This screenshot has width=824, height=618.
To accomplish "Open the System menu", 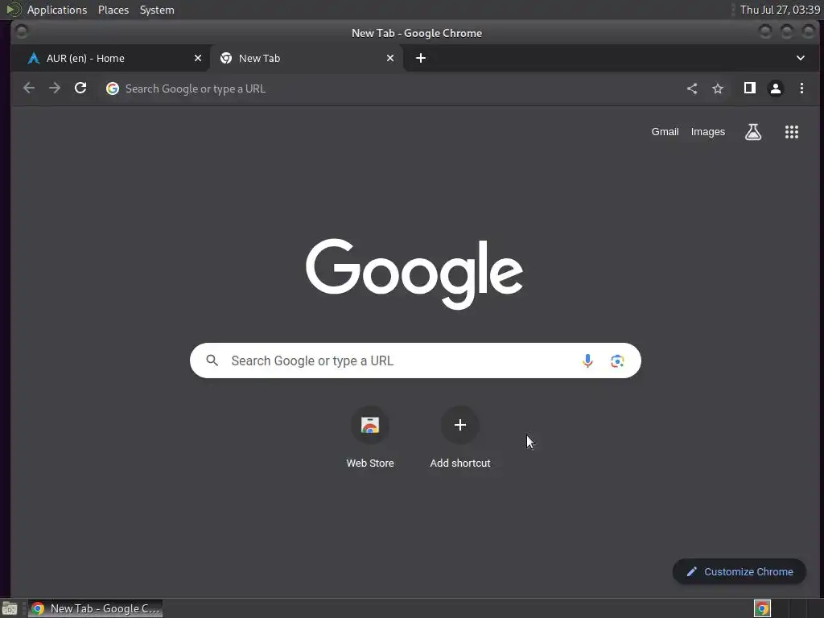I will (157, 10).
